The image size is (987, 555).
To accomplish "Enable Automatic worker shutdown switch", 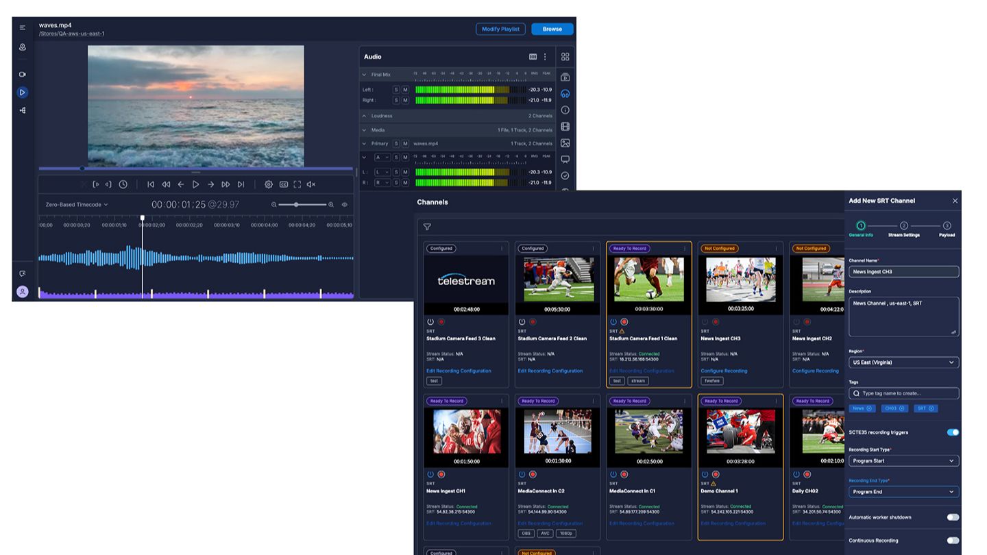I will (x=953, y=517).
